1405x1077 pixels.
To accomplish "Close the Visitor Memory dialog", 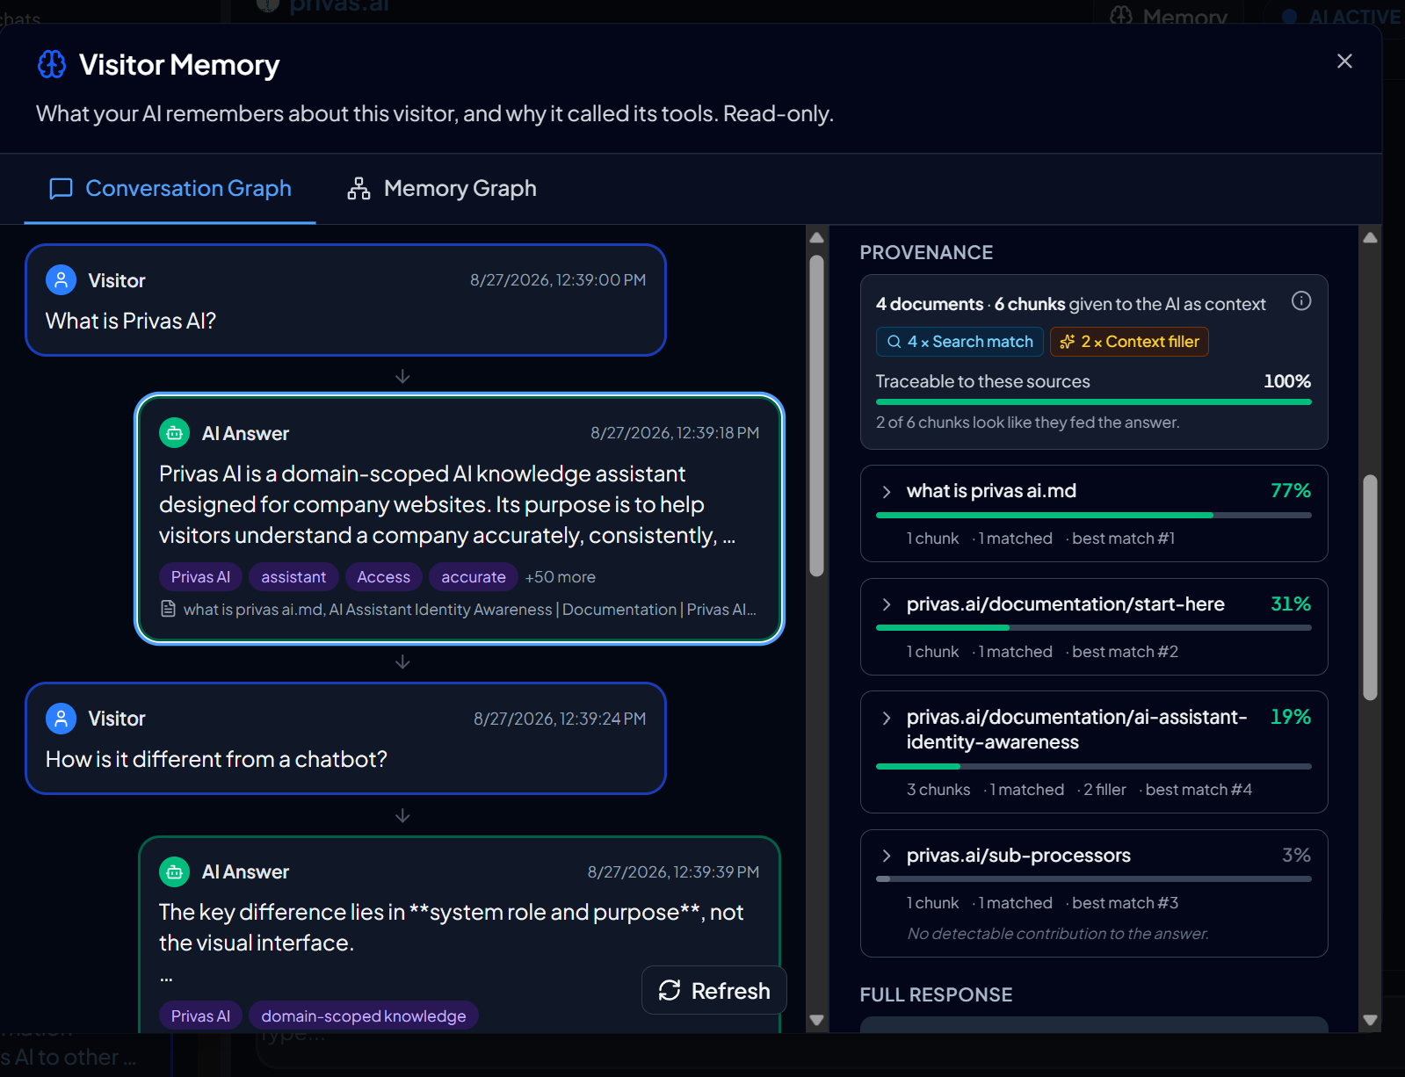I will pos(1344,61).
